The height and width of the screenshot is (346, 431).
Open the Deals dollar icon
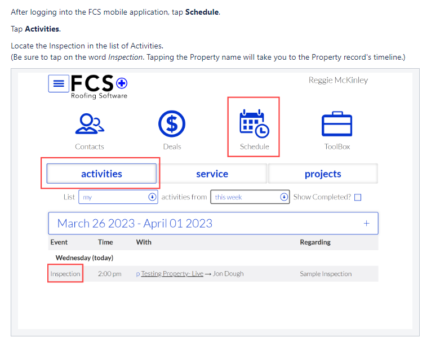pos(172,124)
